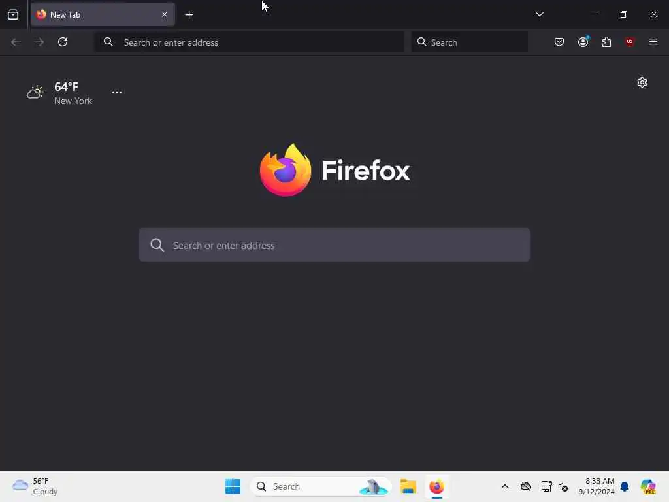Open the uBlock Origin extension icon
The image size is (669, 502).
pos(630,42)
